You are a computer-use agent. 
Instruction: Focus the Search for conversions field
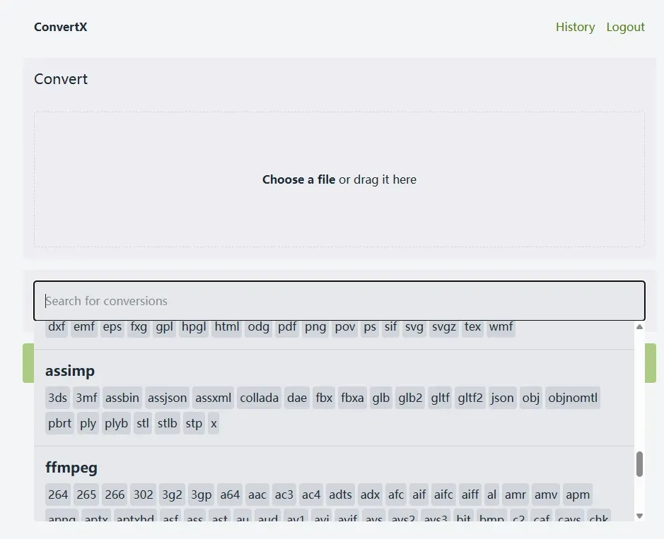click(339, 301)
